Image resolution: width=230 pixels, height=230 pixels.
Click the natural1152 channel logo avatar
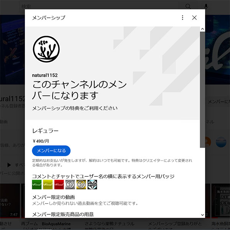(46, 49)
